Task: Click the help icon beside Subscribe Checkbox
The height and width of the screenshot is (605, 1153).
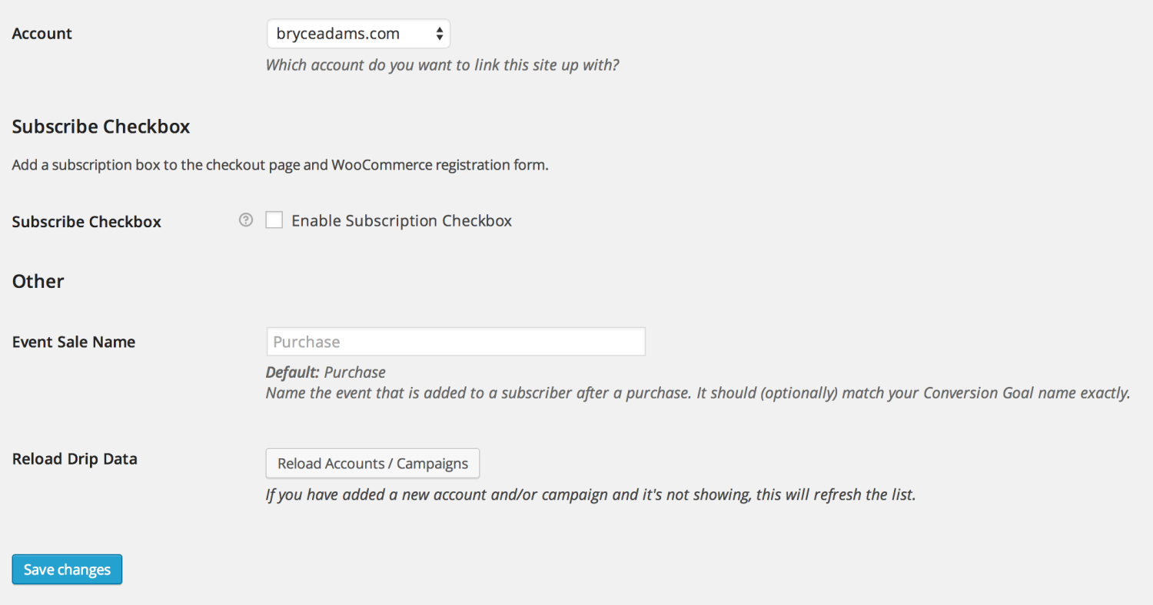Action: pyautogui.click(x=245, y=220)
